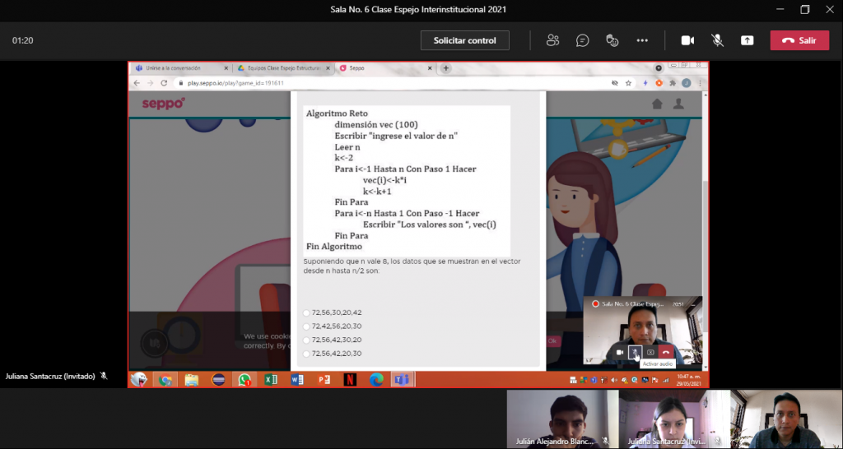The height and width of the screenshot is (449, 843).
Task: Unmute microphone in Teams toolbar
Action: pos(717,40)
